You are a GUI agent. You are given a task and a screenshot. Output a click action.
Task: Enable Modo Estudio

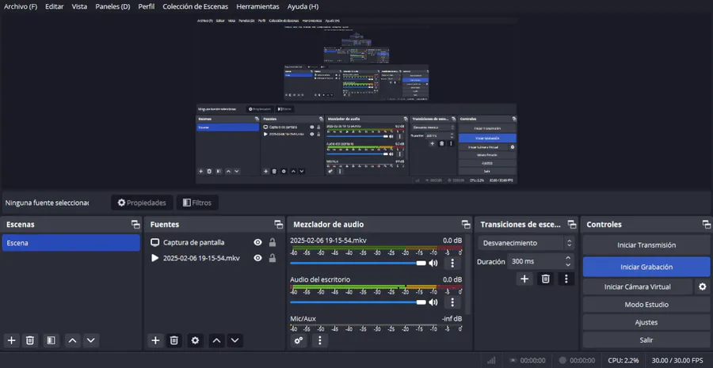[x=646, y=305]
